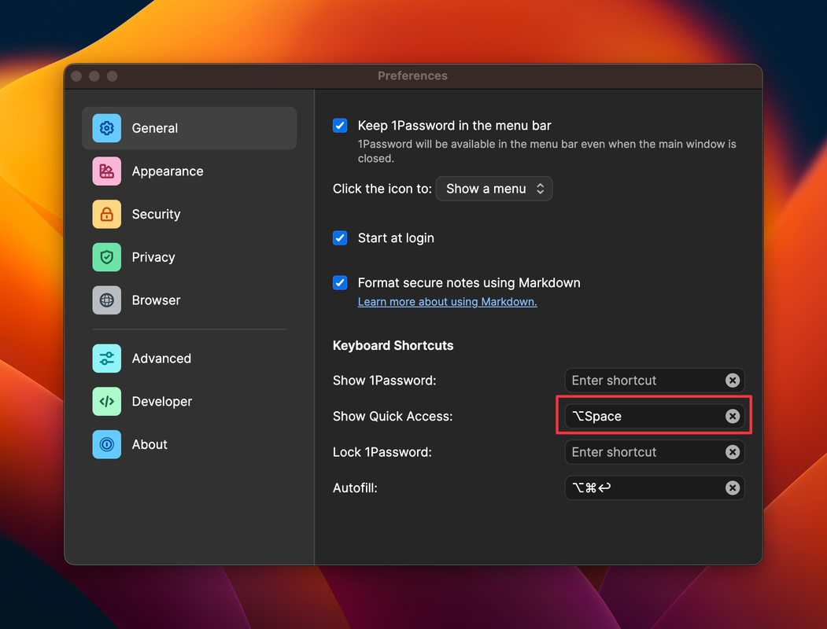
Task: Focus the Lock 1Password shortcut field
Action: (655, 452)
